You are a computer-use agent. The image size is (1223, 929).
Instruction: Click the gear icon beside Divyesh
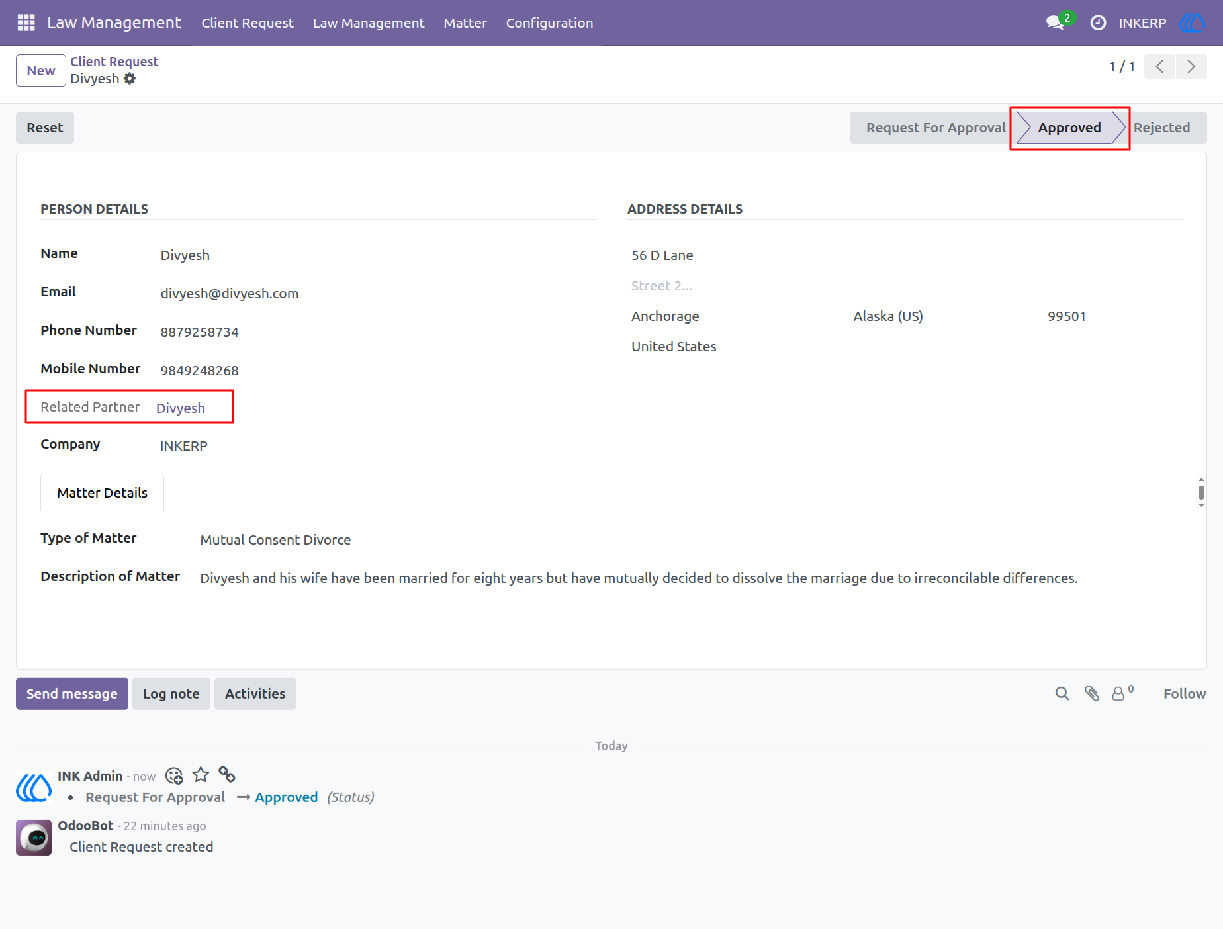tap(130, 79)
